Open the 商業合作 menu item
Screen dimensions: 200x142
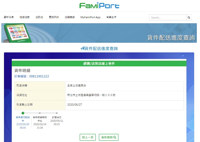tap(111, 17)
